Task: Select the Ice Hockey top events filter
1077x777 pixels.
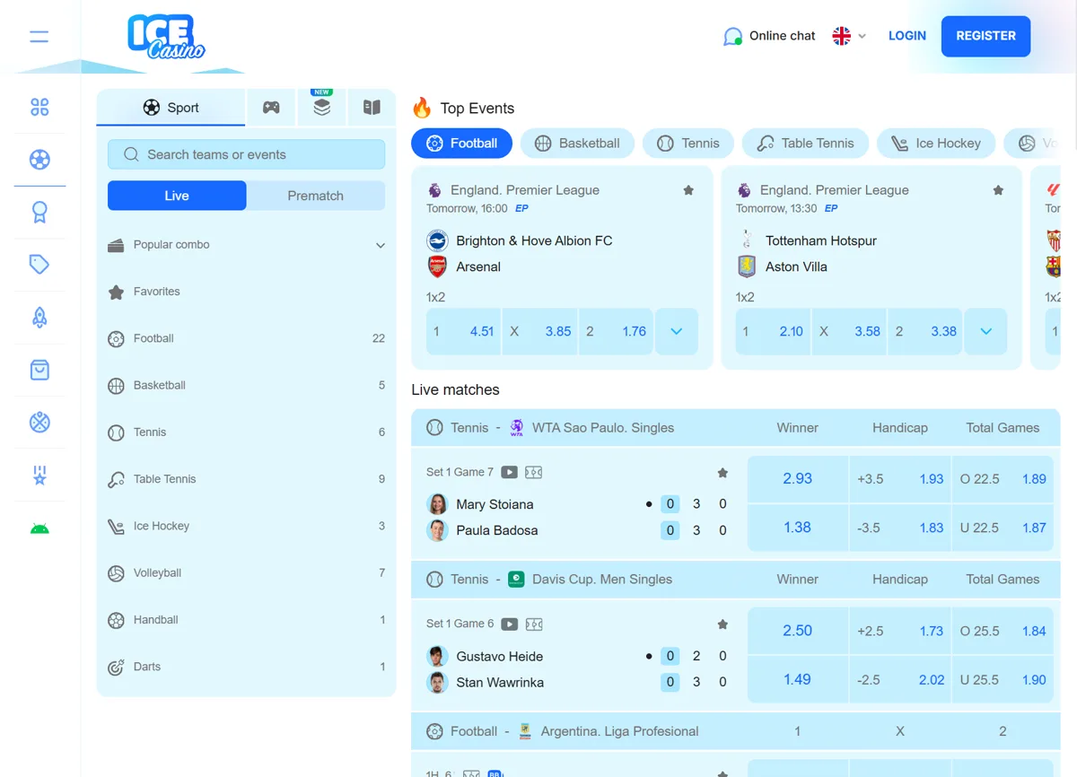Action: 935,143
